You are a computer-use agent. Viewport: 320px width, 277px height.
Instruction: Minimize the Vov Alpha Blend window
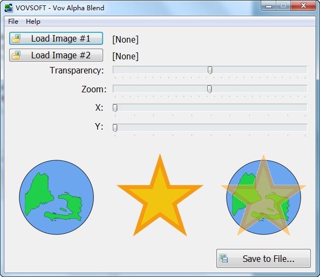(x=269, y=6)
